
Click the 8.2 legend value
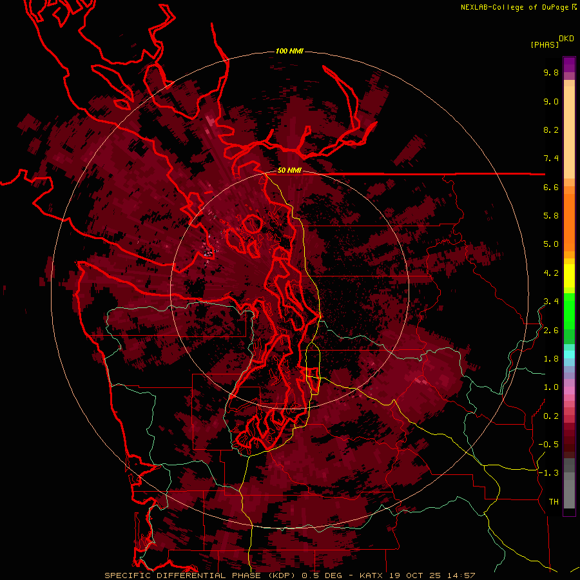[551, 130]
